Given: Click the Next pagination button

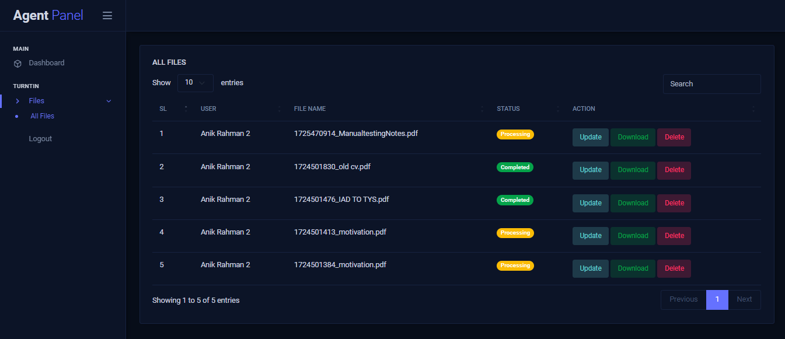Looking at the screenshot, I should pyautogui.click(x=744, y=299).
